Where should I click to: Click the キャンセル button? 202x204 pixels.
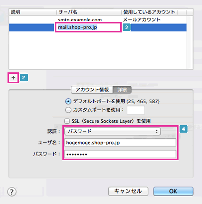pos(128,191)
